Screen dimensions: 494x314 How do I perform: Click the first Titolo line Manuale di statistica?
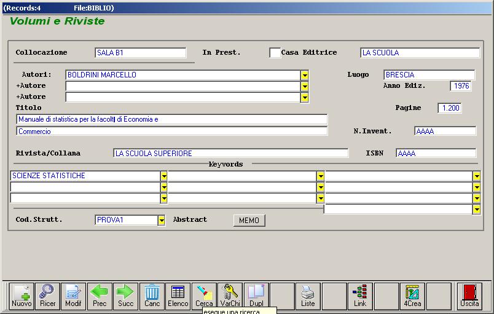(171, 119)
